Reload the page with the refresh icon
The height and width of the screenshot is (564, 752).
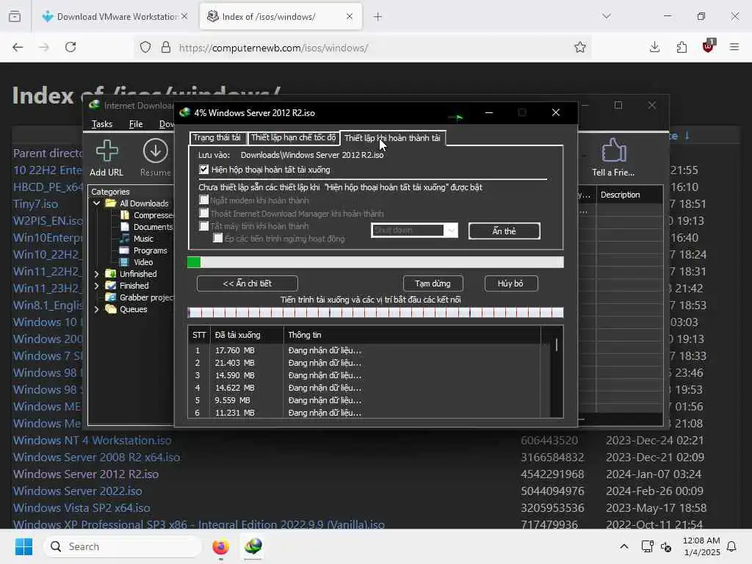click(70, 47)
